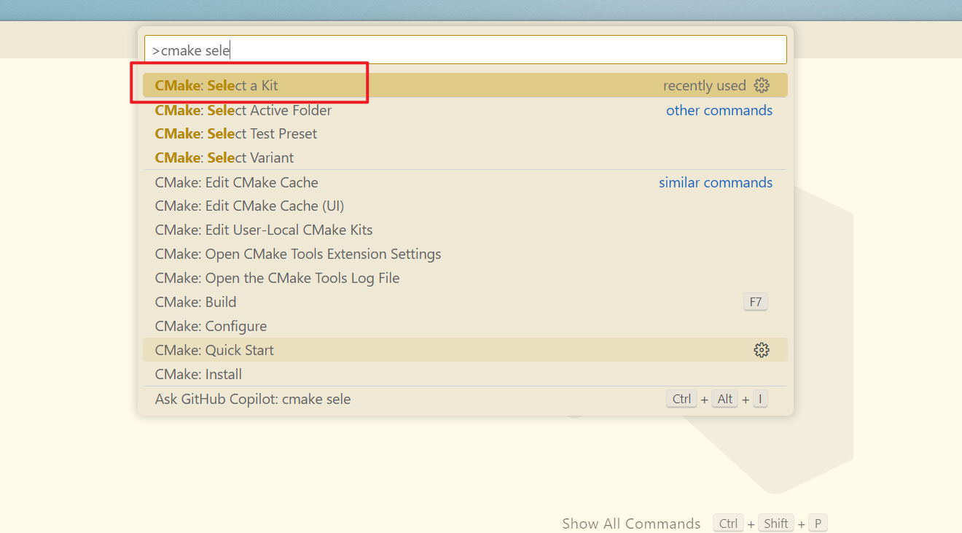Open CMake Tools Extension Settings command
The width and height of the screenshot is (962, 533).
465,254
